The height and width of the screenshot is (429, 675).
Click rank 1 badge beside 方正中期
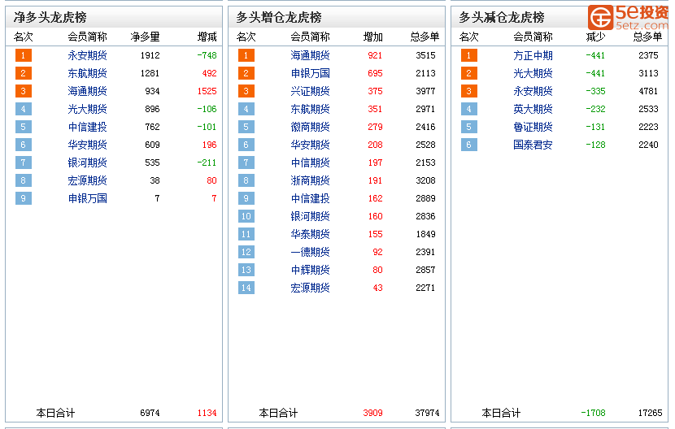[x=468, y=55]
